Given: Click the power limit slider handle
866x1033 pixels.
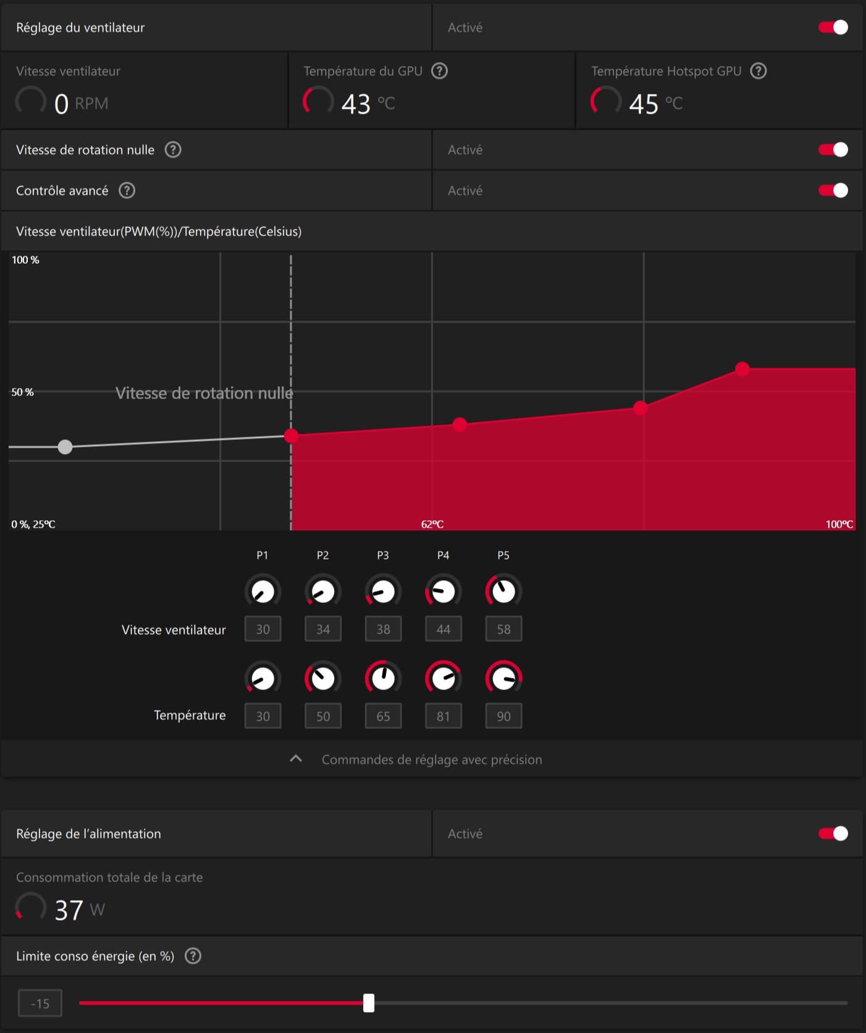Looking at the screenshot, I should (x=369, y=1003).
